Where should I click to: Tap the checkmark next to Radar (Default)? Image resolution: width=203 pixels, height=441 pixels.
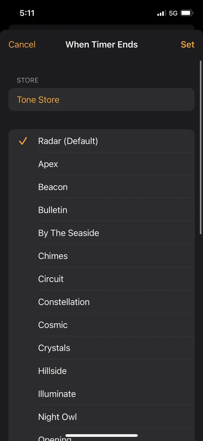[x=23, y=141]
